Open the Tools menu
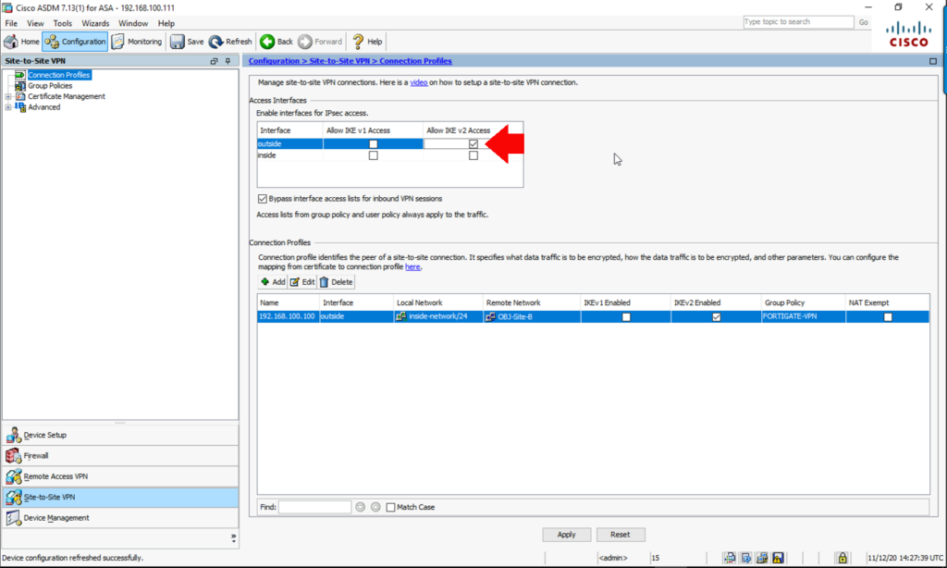 click(x=62, y=23)
